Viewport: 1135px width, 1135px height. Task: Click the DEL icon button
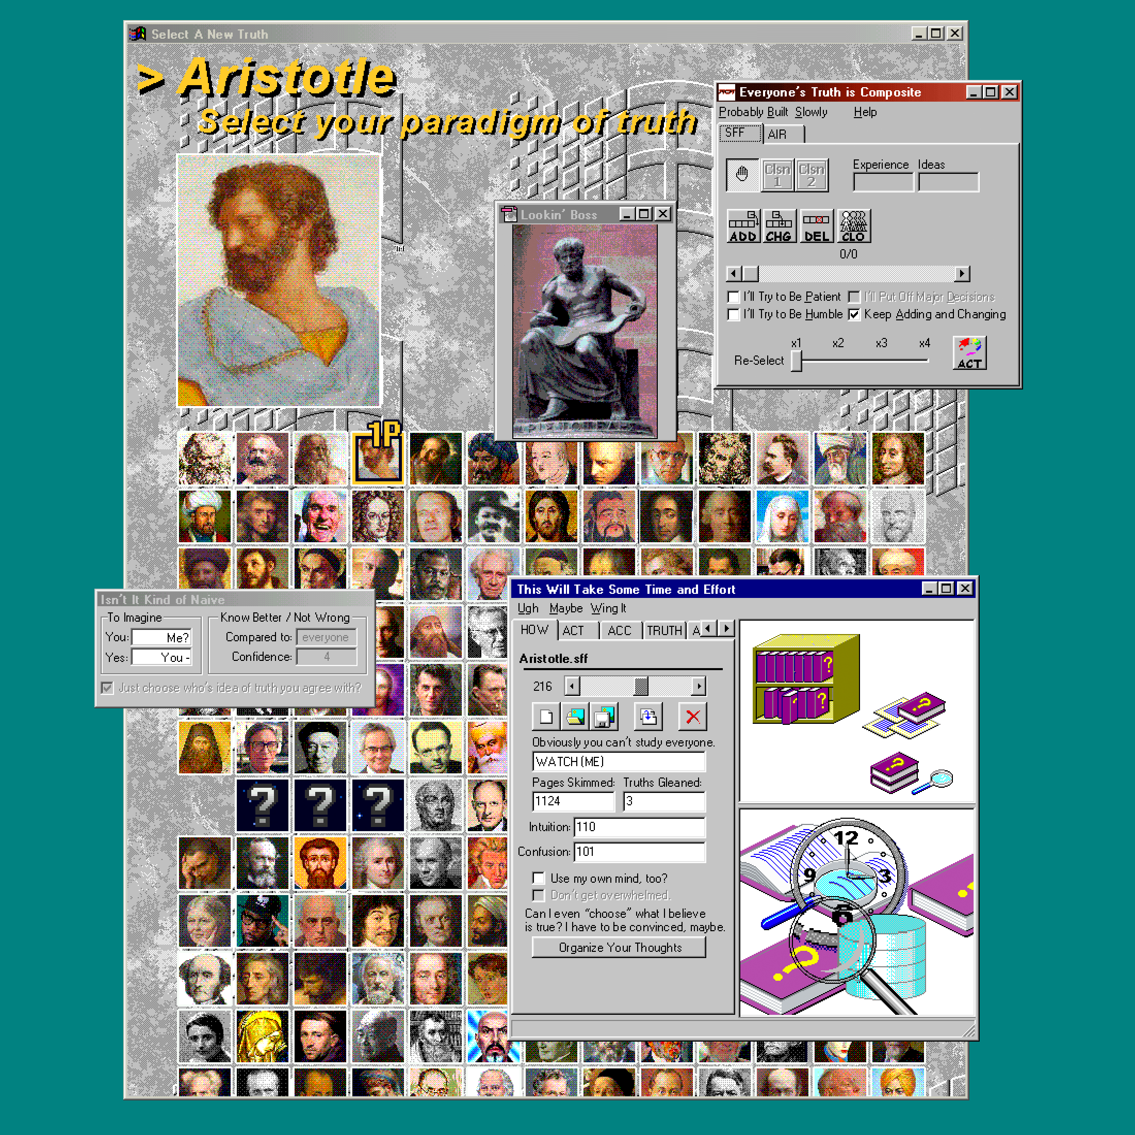817,226
